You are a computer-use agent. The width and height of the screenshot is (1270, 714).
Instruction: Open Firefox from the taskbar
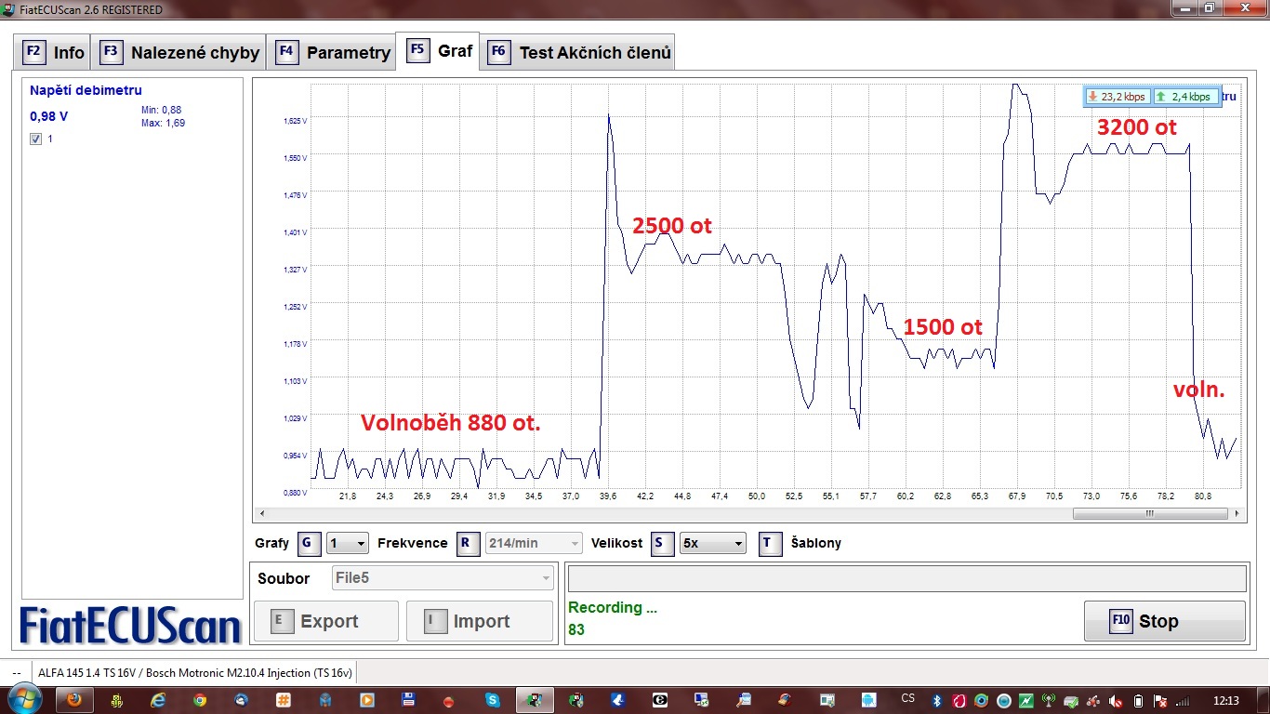pyautogui.click(x=74, y=699)
